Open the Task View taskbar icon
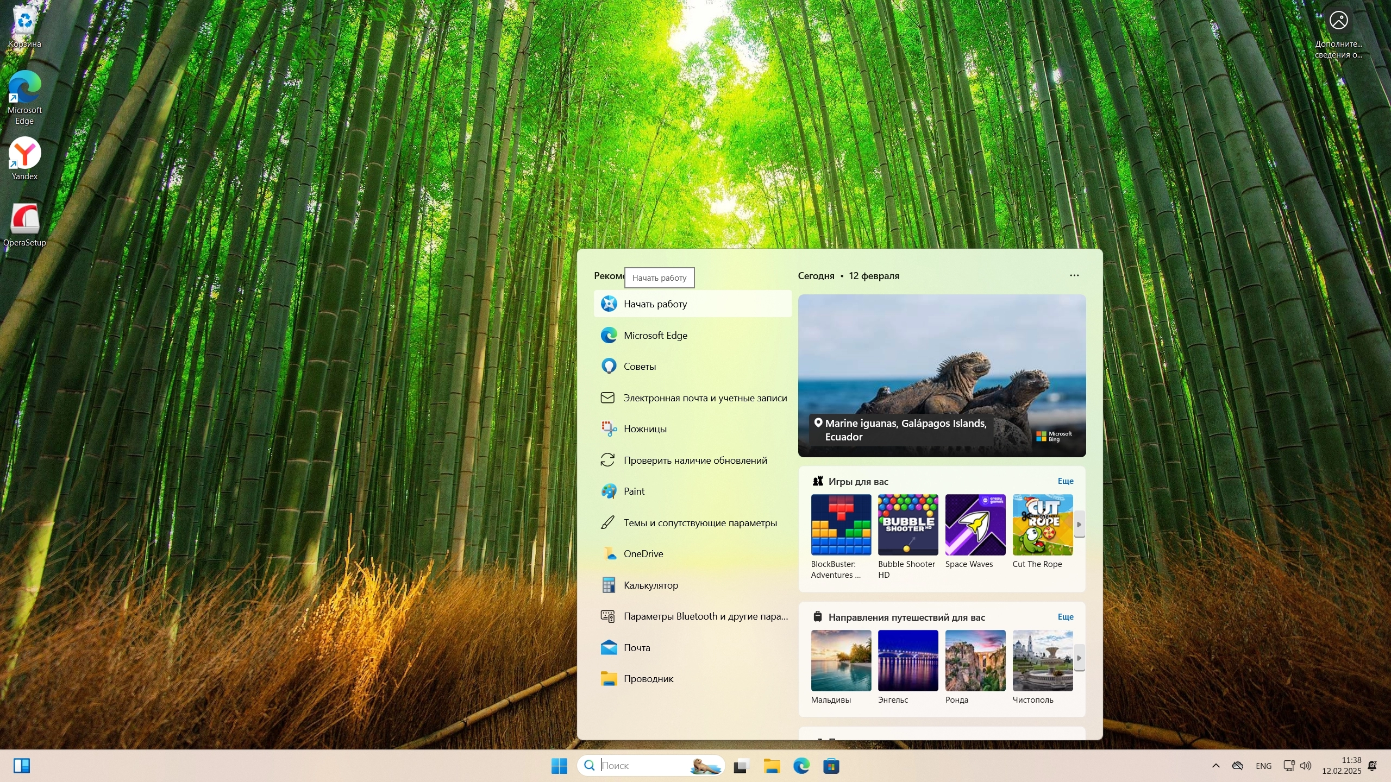Viewport: 1391px width, 782px height. pos(741,766)
